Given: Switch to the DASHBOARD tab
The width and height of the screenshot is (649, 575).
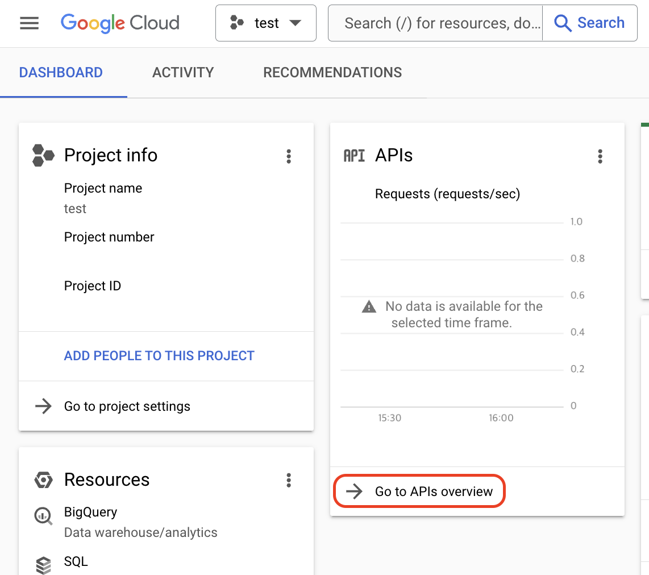Looking at the screenshot, I should [x=61, y=72].
